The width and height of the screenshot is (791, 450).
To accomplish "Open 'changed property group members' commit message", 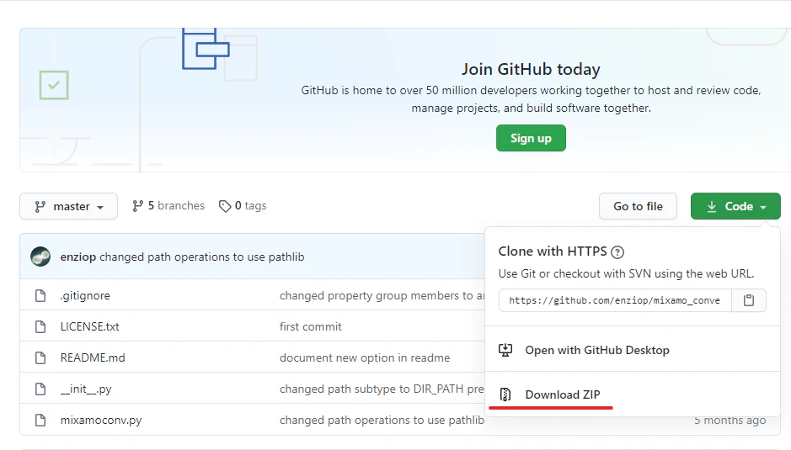I will pos(382,296).
